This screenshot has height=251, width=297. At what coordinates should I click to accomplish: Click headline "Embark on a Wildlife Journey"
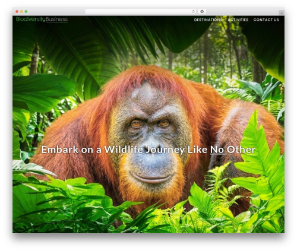point(113,150)
